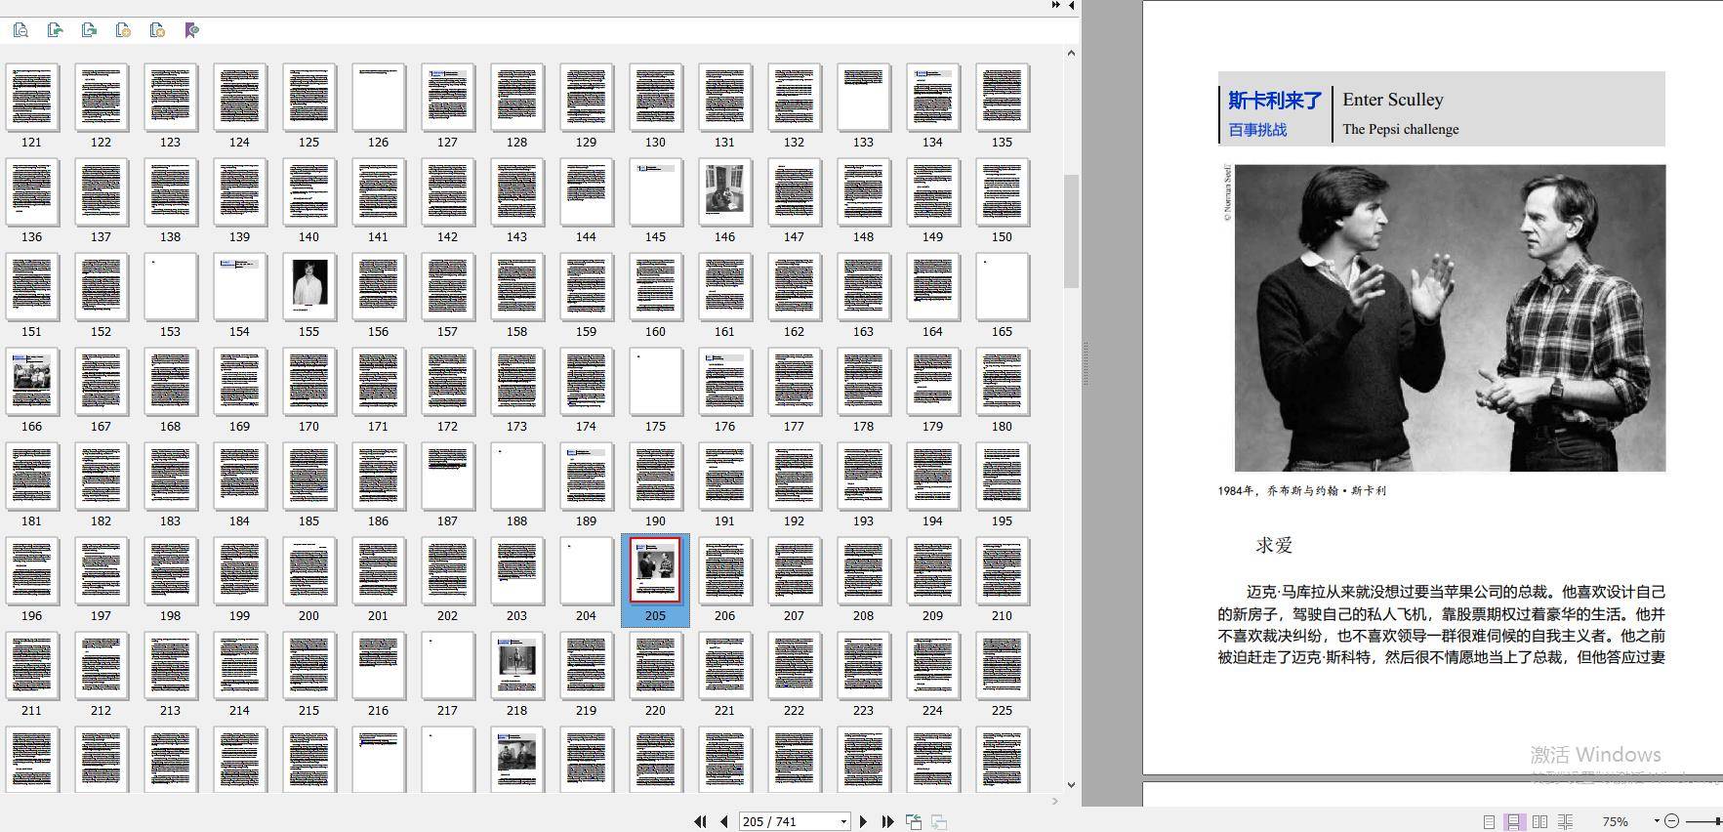This screenshot has height=832, width=1723.
Task: Select the highlighted page 205 thumbnail
Action: coord(655,580)
